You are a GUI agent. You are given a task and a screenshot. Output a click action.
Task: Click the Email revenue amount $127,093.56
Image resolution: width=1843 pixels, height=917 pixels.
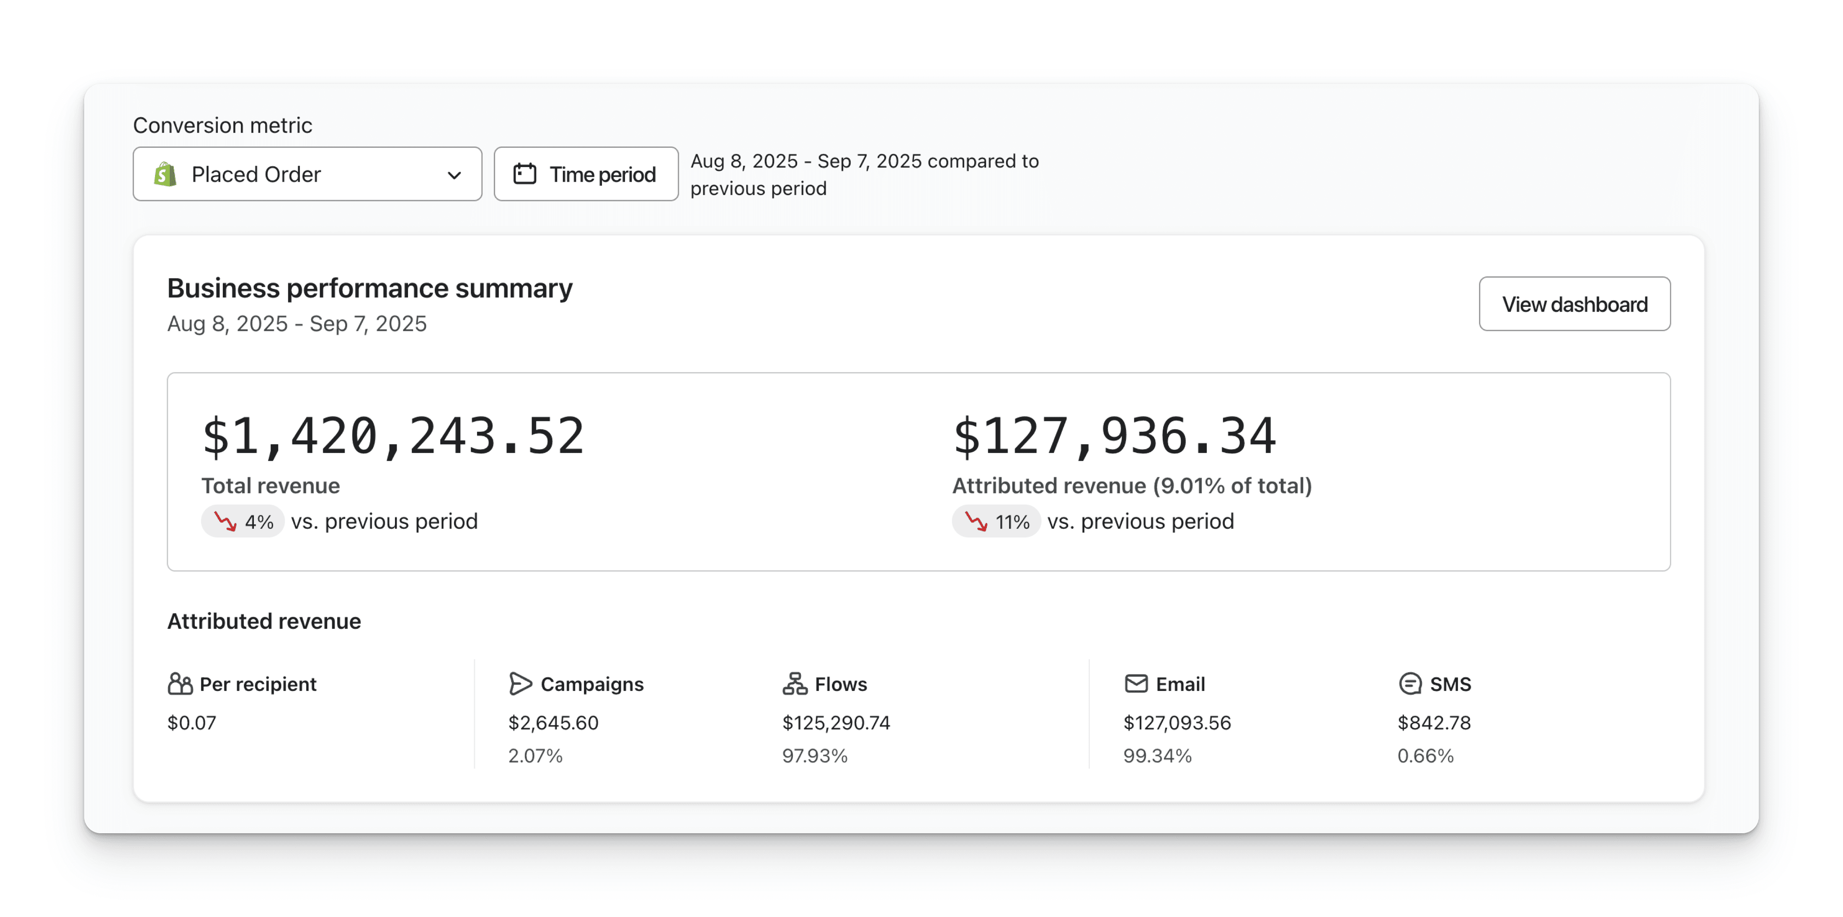coord(1177,722)
